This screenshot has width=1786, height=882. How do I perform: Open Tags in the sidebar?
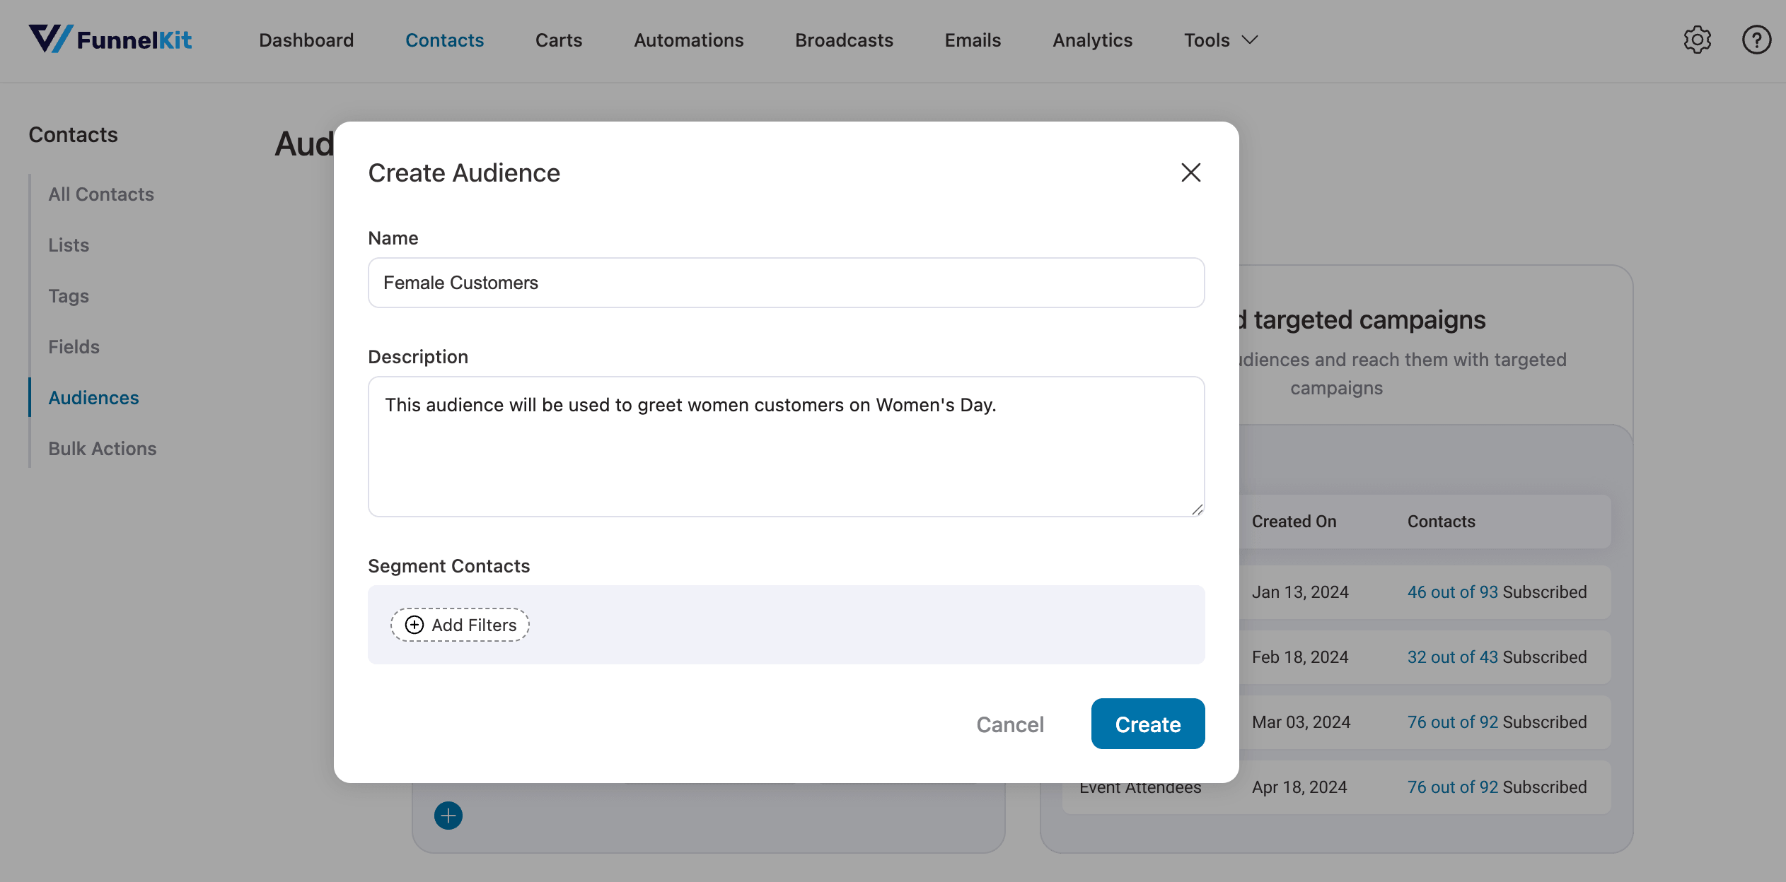pyautogui.click(x=69, y=296)
